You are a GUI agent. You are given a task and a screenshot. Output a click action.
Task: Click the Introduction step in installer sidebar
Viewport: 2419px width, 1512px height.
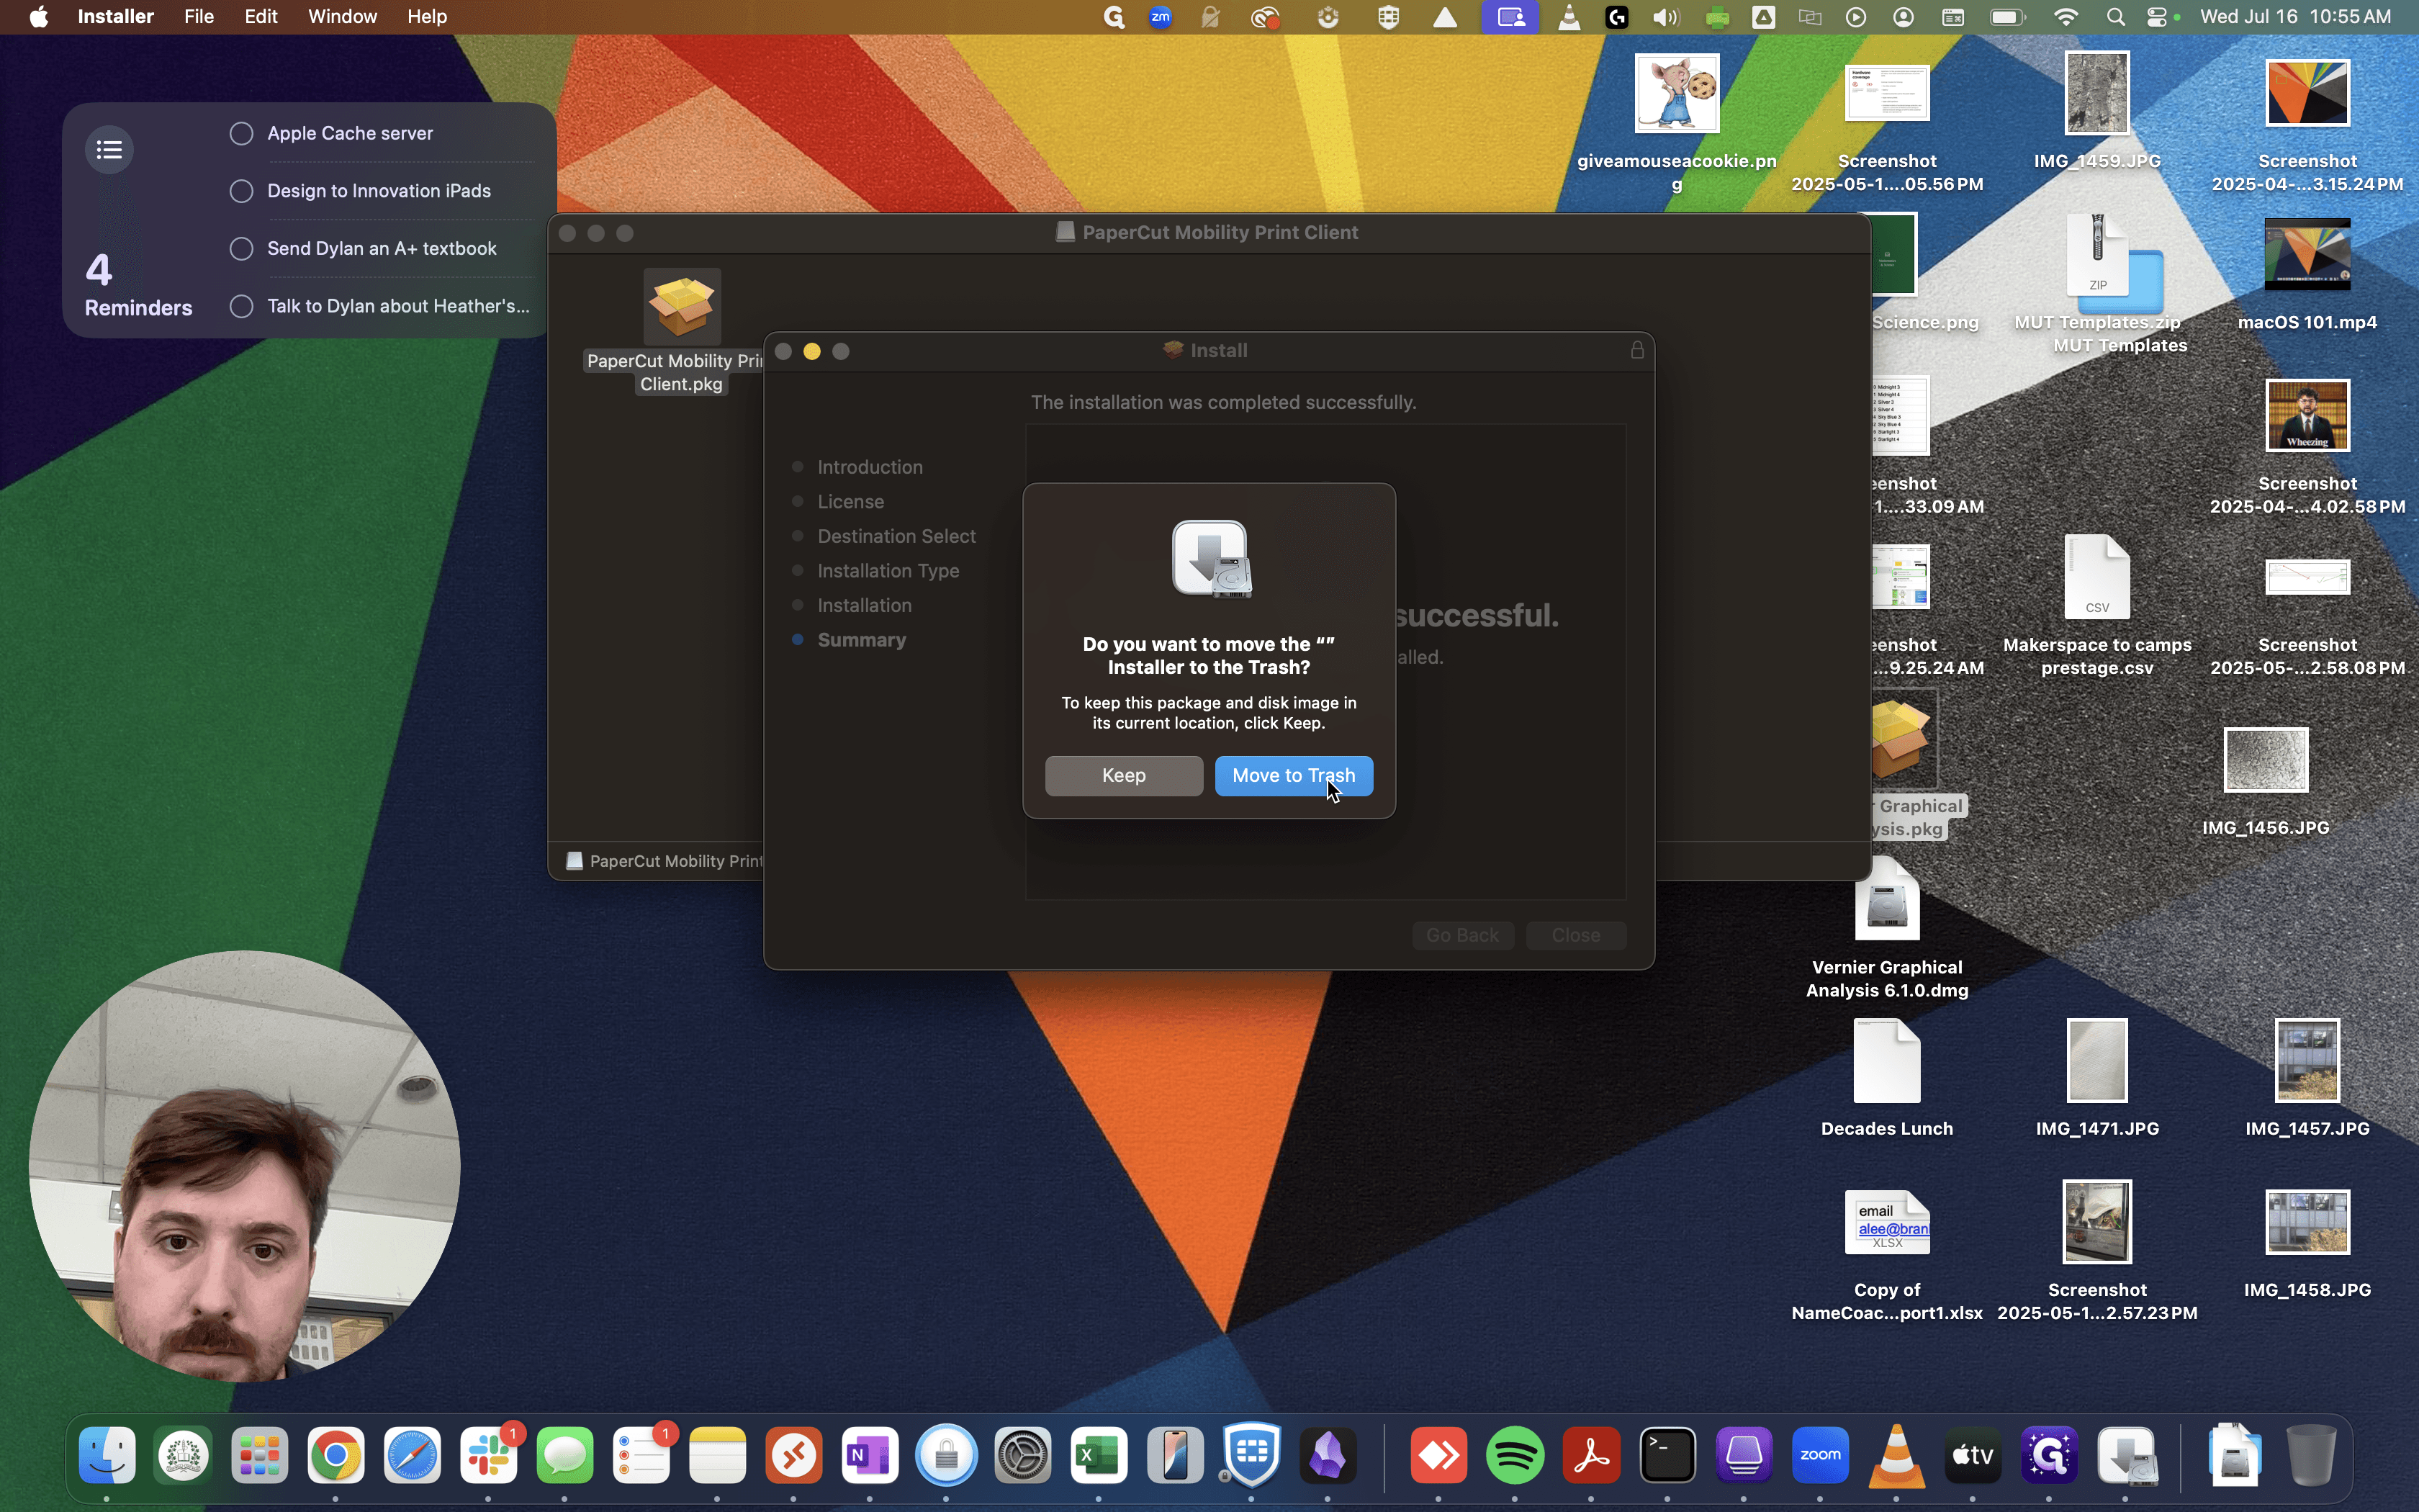(870, 467)
